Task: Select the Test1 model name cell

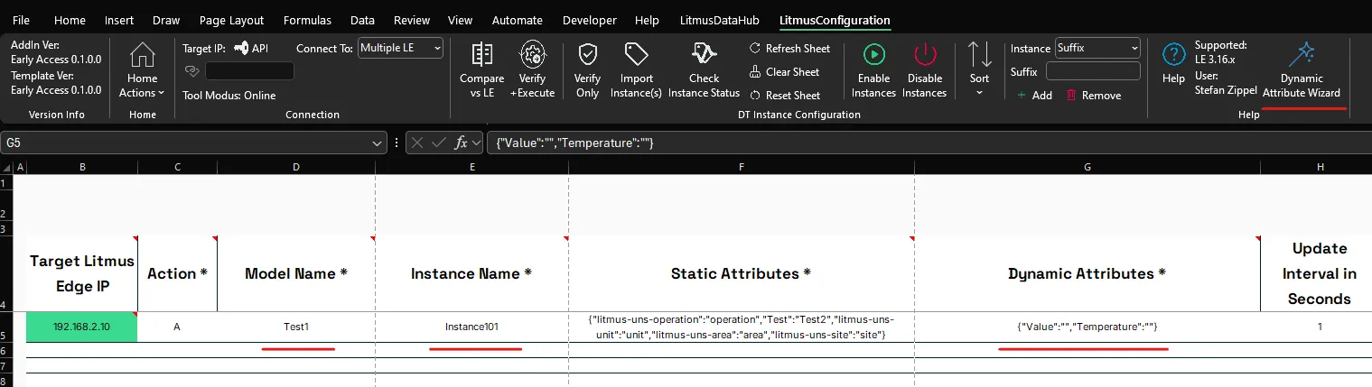Action: click(x=296, y=327)
